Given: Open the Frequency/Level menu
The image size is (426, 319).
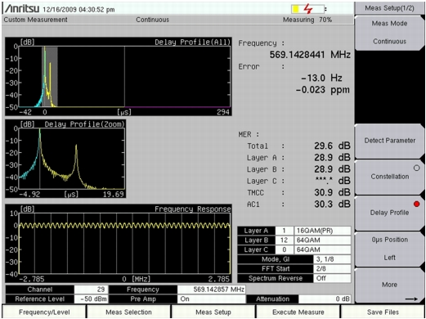Looking at the screenshot, I should tap(44, 312).
